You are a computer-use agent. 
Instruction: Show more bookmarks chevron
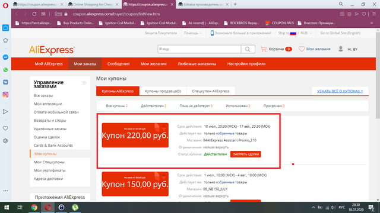click(x=372, y=23)
